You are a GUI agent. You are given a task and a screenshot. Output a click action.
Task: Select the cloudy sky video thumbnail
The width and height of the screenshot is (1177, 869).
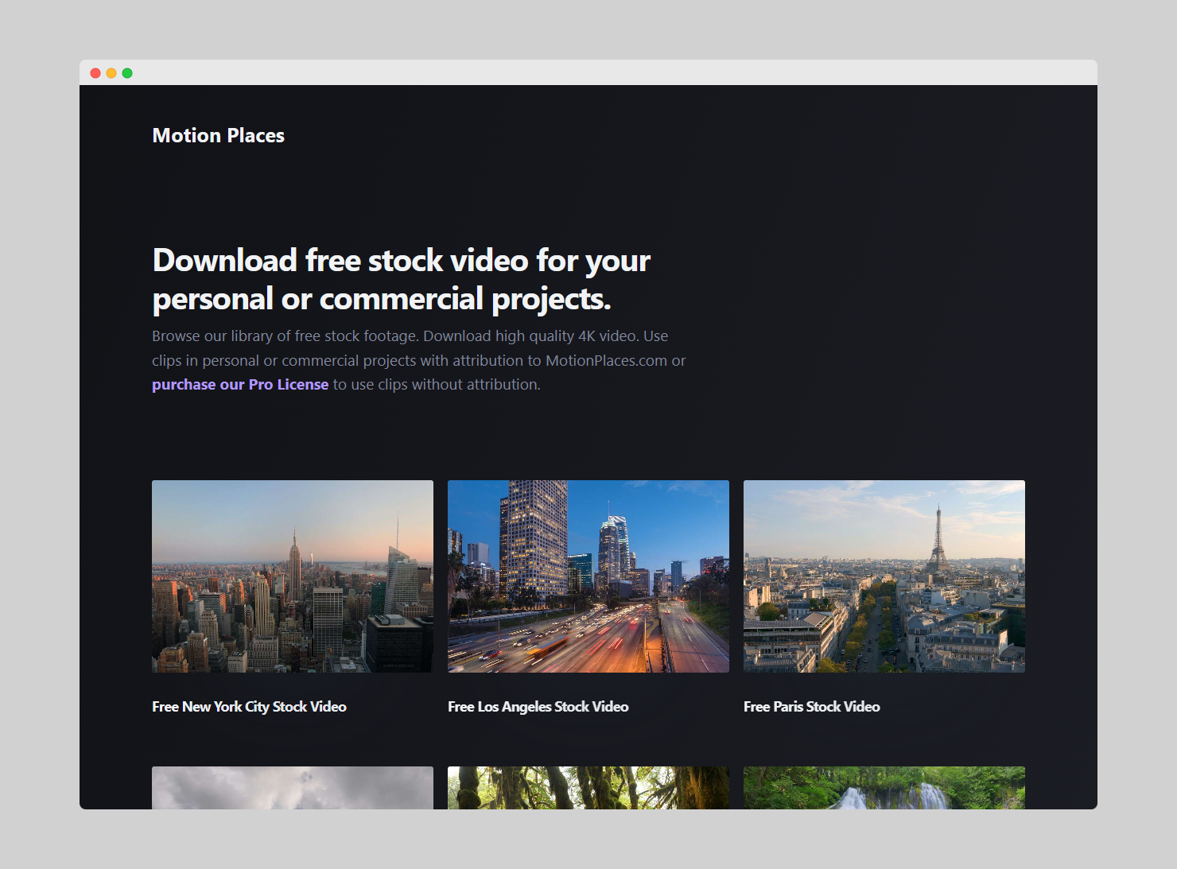tap(293, 788)
